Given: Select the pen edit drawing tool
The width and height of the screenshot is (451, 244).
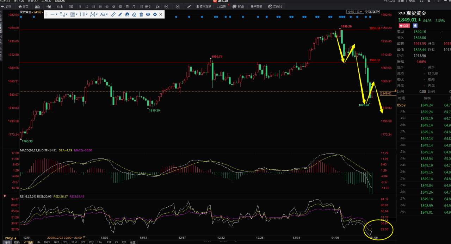Looking at the screenshot, I should tap(120, 14).
